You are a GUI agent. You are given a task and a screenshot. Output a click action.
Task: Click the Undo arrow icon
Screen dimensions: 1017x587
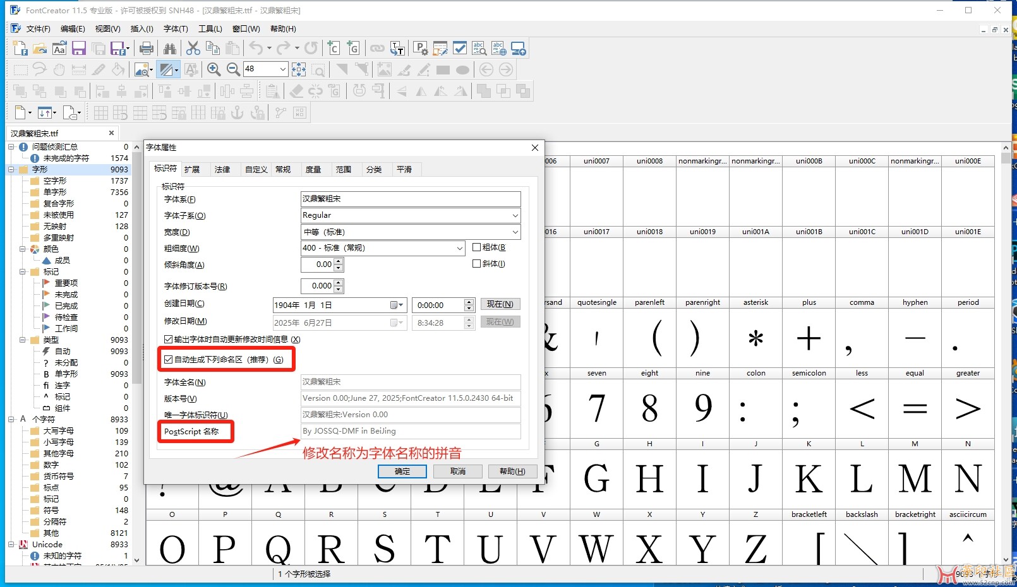pyautogui.click(x=256, y=49)
